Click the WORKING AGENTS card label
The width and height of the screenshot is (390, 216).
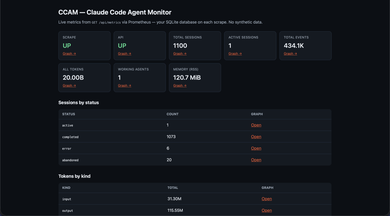(x=133, y=69)
